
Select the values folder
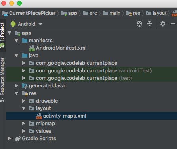[x=44, y=131]
